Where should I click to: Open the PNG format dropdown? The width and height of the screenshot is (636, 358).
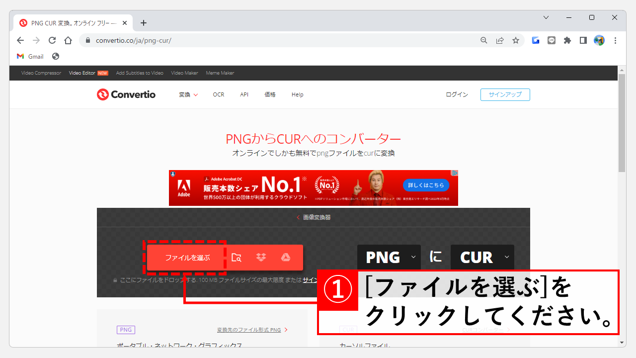(413, 257)
